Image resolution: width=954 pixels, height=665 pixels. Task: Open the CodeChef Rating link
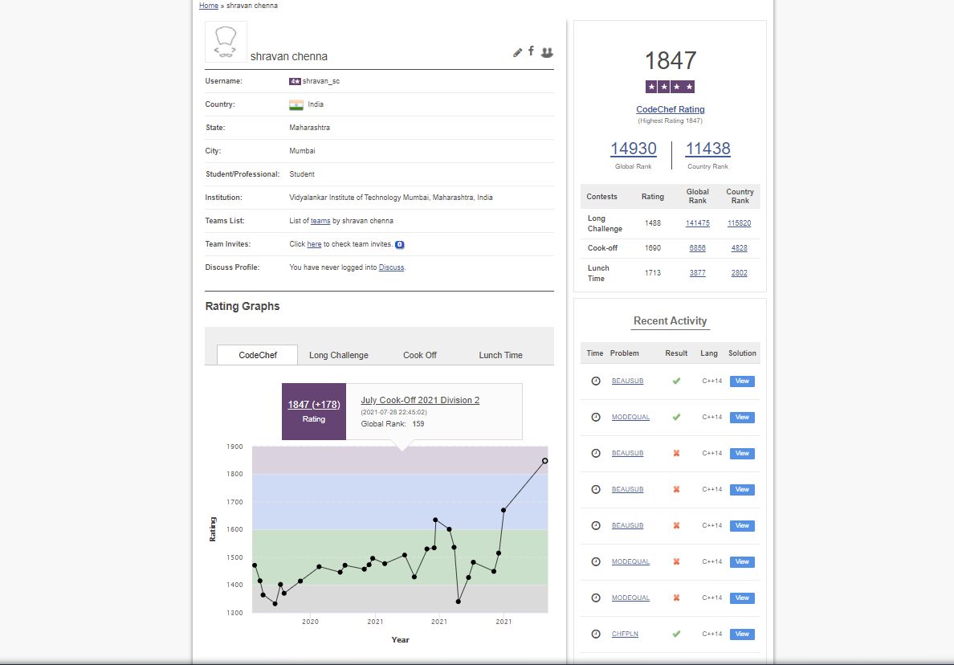pos(670,109)
